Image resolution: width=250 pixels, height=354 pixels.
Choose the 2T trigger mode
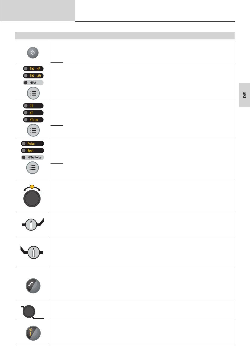(33, 106)
